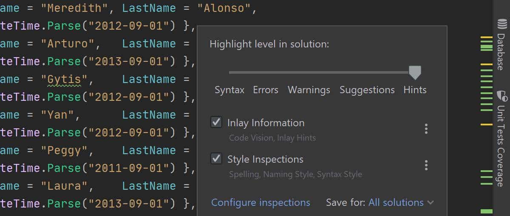
Task: Open the Configure inspections link
Action: coord(261,203)
